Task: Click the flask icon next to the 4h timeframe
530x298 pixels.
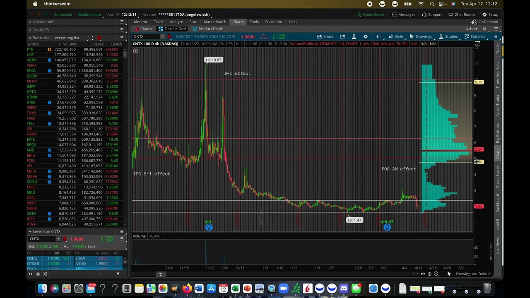Action: point(354,36)
